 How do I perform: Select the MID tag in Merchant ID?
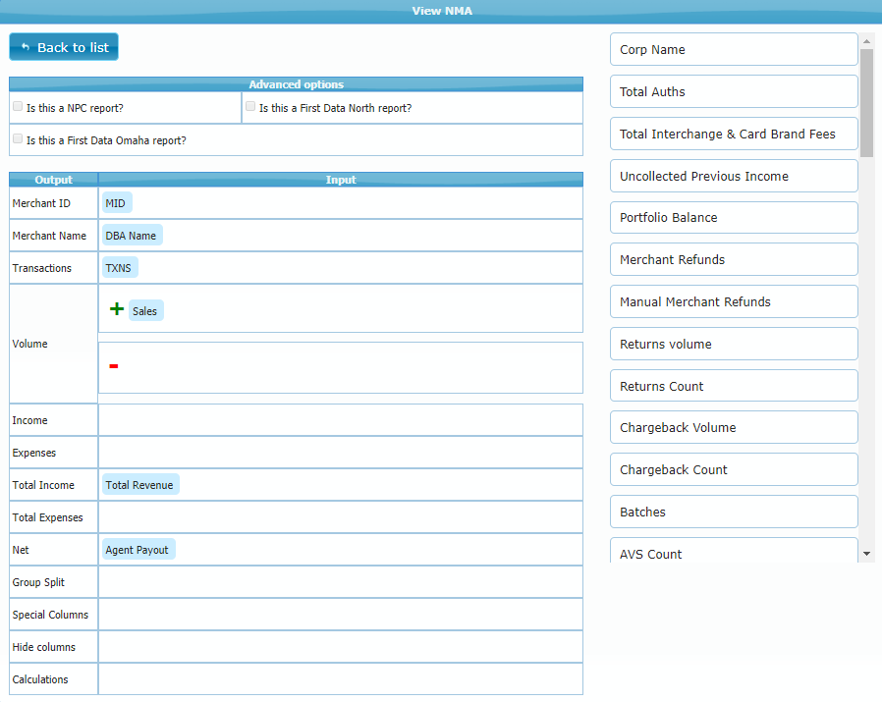pos(116,203)
